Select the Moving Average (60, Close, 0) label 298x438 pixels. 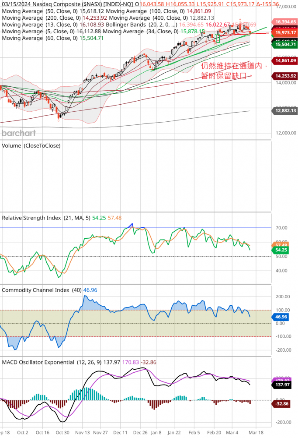pyautogui.click(x=40, y=38)
